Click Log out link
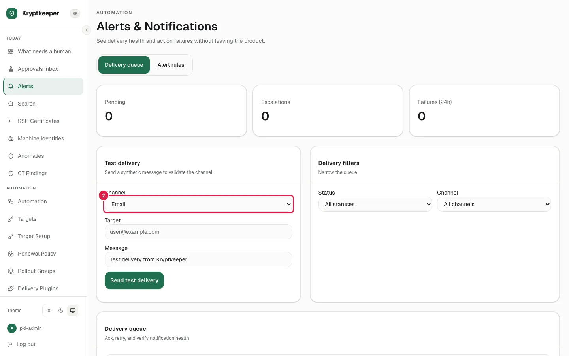Viewport: 569px width, 356px height. pos(26,345)
